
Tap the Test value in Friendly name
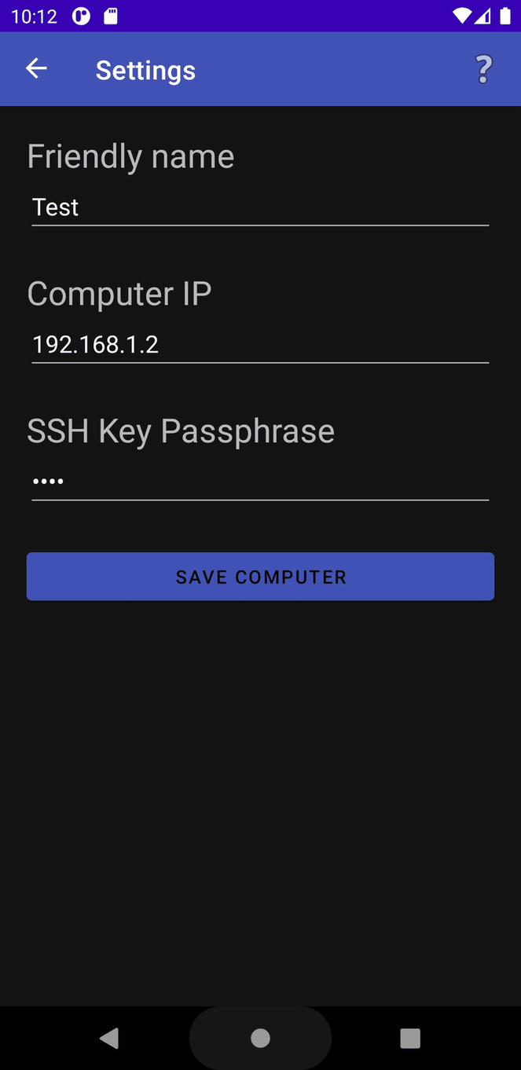[55, 207]
